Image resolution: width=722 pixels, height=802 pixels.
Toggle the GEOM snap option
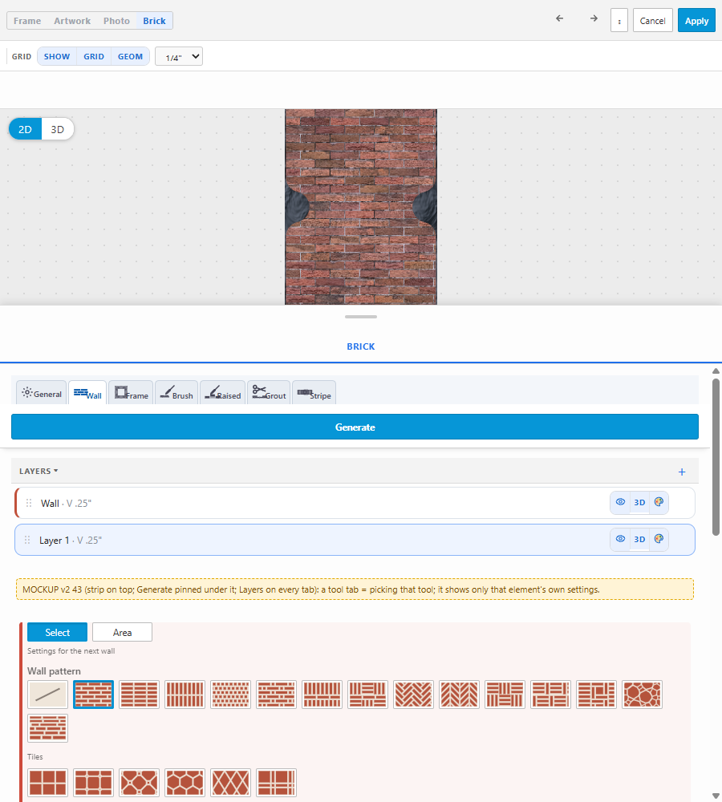pos(130,56)
